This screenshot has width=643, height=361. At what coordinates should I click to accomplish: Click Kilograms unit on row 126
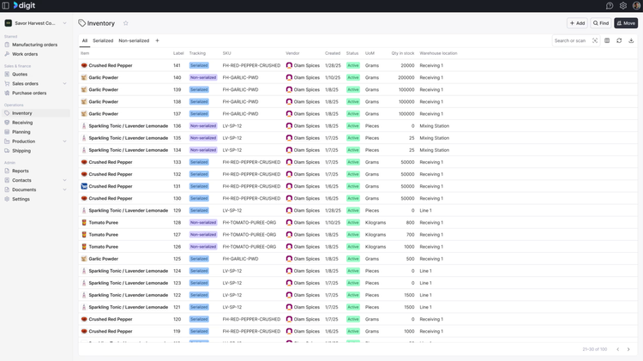(x=376, y=247)
